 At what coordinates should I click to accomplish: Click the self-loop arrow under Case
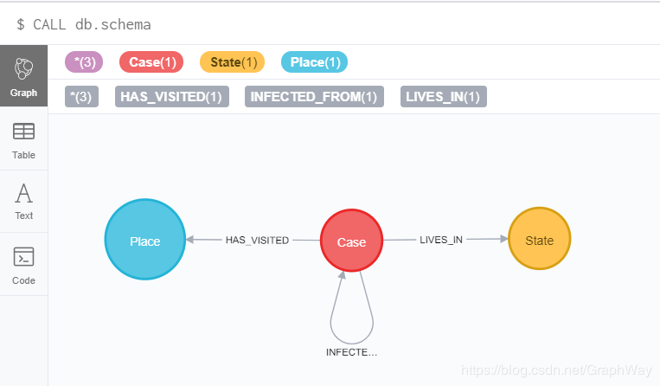click(x=352, y=309)
